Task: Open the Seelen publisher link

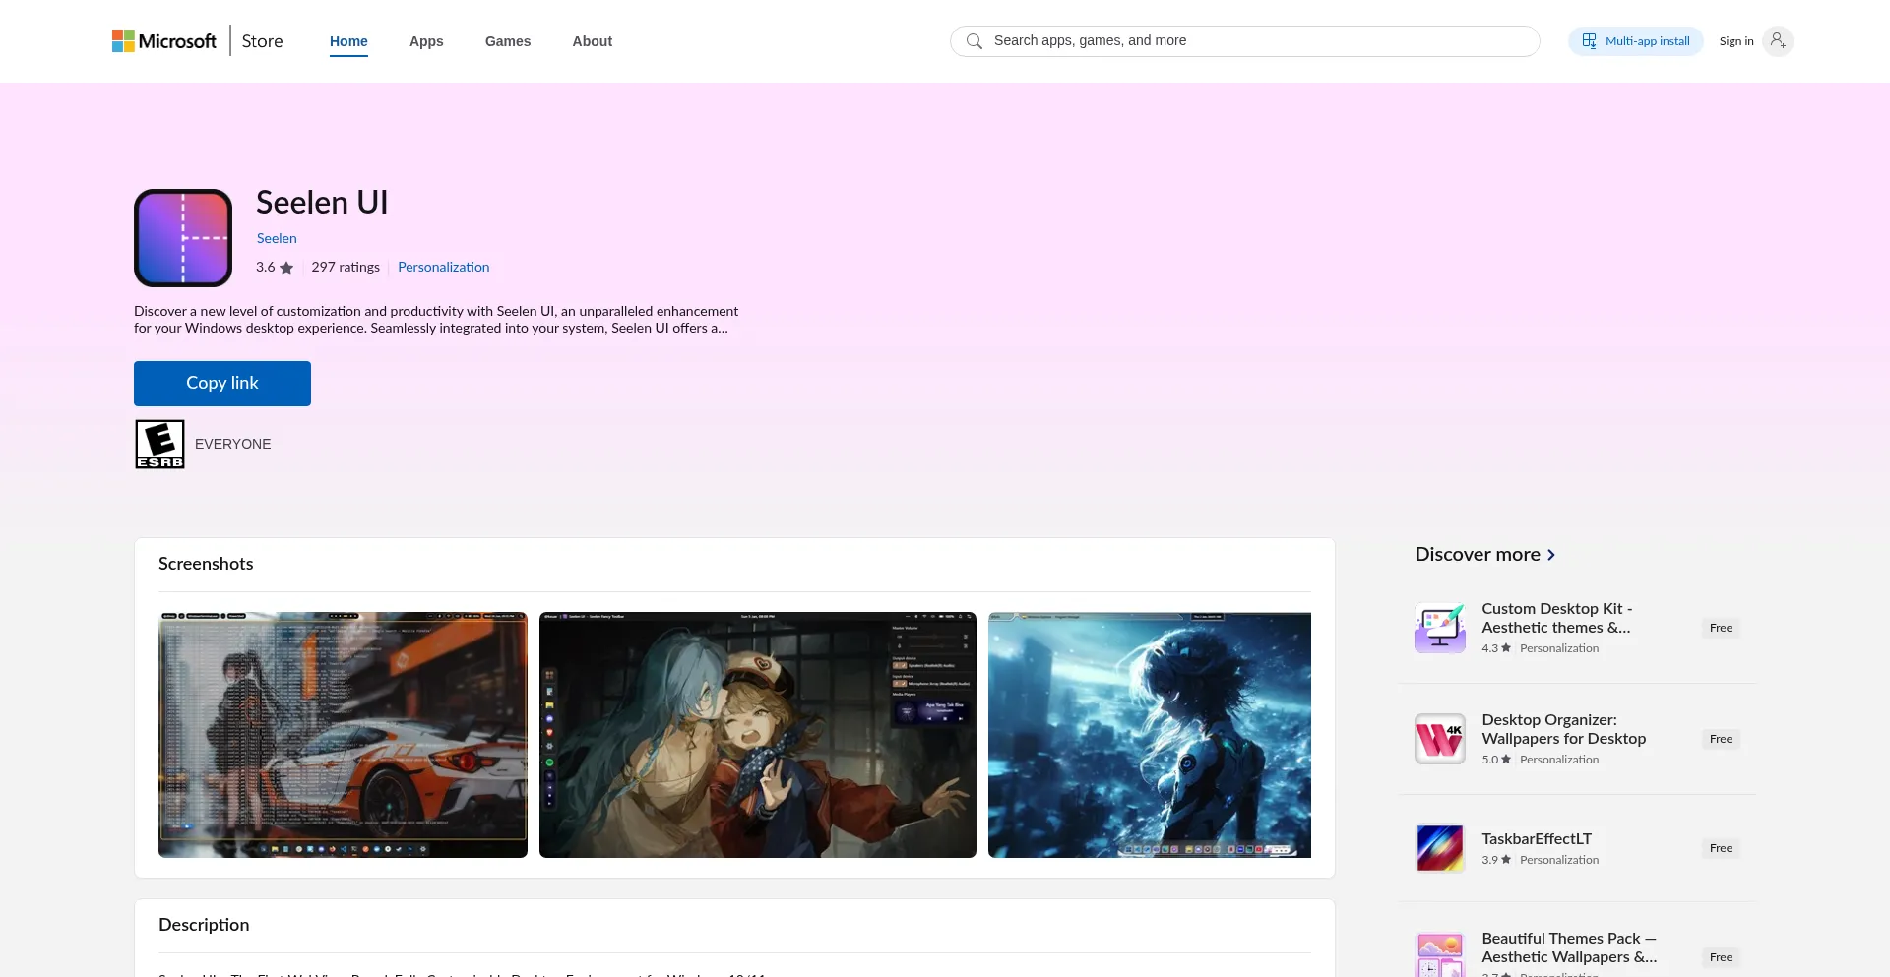Action: 277,238
